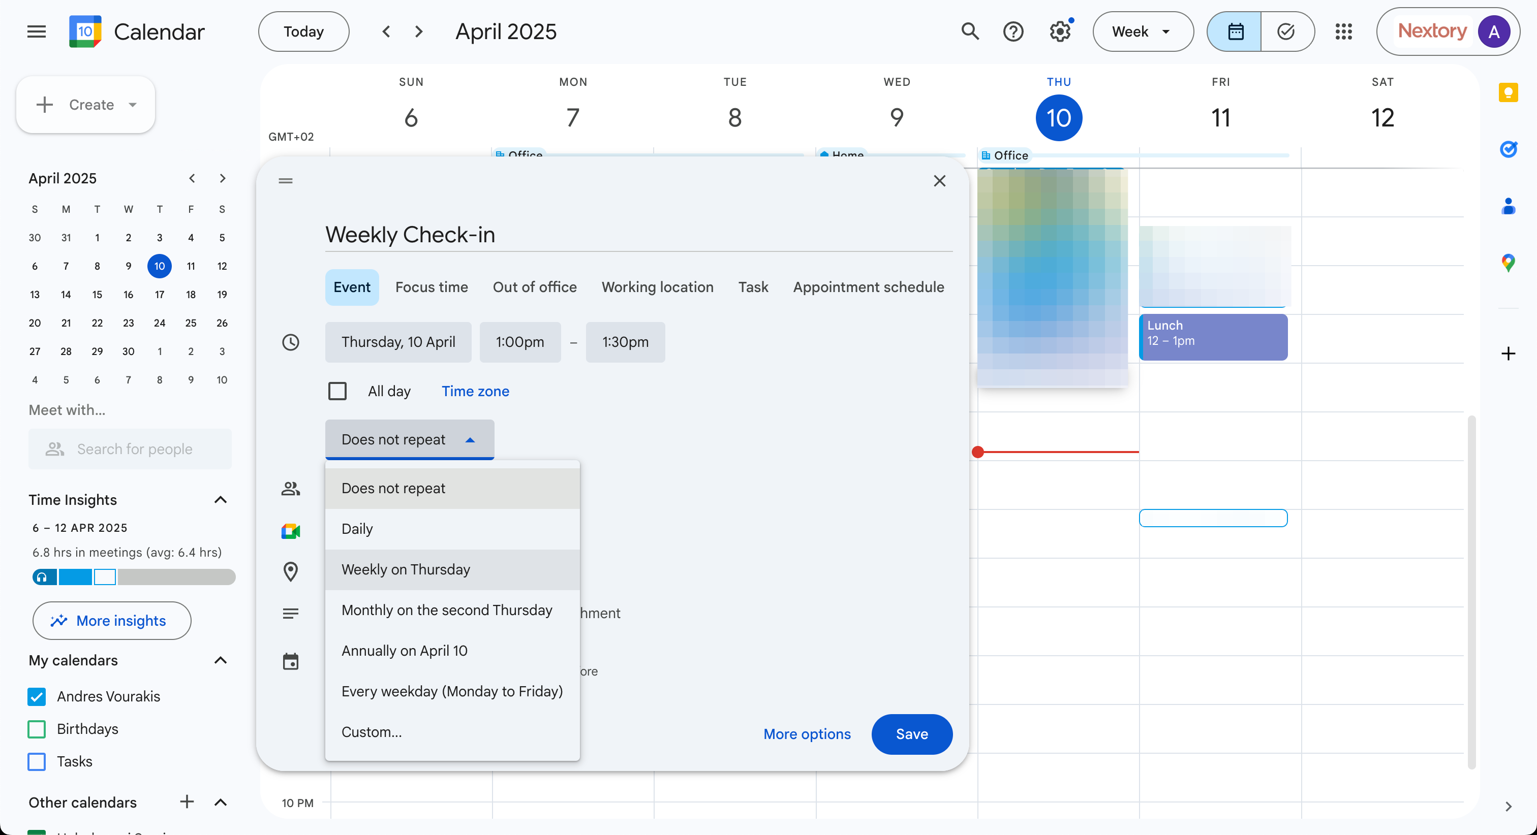Open Google Keep side panel icon
Viewport: 1537px width, 835px height.
coord(1508,92)
